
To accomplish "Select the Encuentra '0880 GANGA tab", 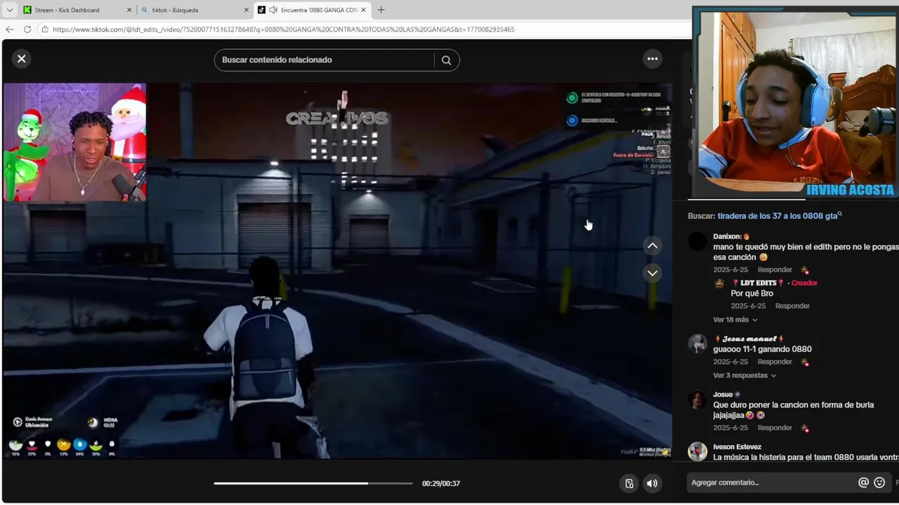I will tap(313, 10).
